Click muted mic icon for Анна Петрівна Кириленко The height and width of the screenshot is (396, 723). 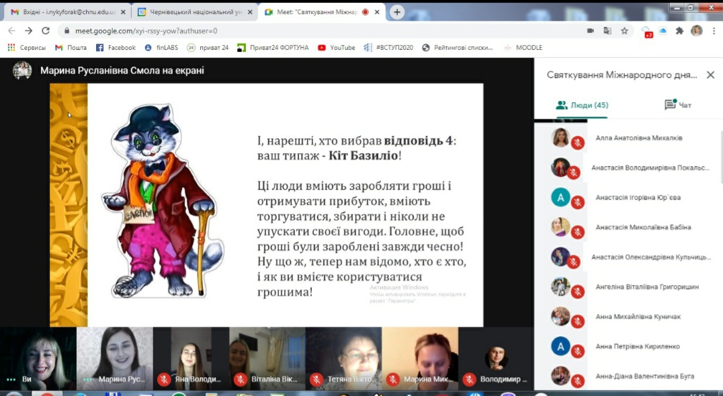577,351
